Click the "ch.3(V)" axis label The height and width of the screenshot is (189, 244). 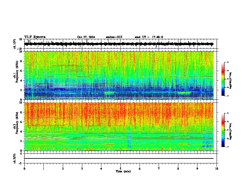click(x=15, y=158)
